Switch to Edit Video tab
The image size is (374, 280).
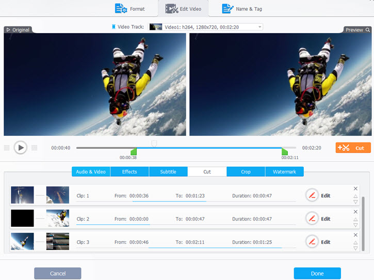click(x=183, y=9)
